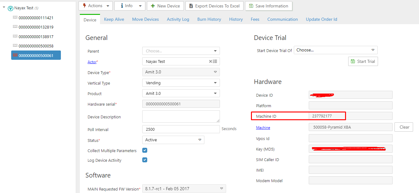Screen dimensions: 419x193
Task: Click the Info 'i' icon
Action: click(x=122, y=6)
